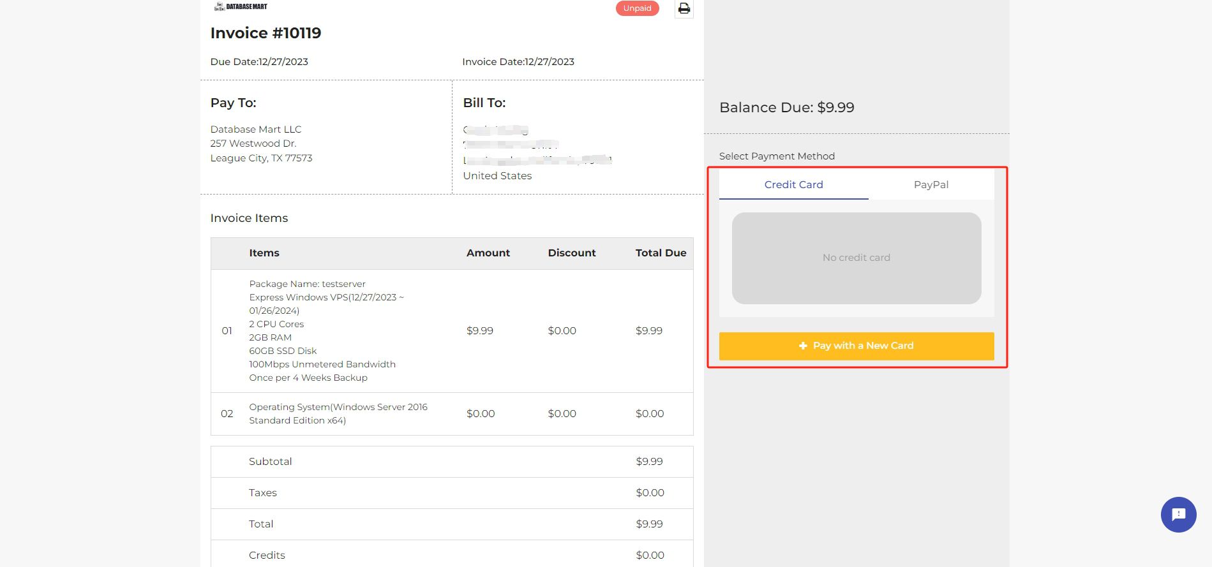Click Pay with a New Card button
The width and height of the screenshot is (1212, 567).
[857, 346]
